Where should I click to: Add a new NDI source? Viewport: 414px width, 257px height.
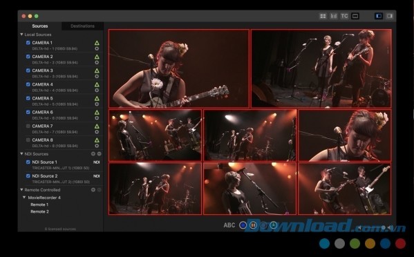point(93,154)
